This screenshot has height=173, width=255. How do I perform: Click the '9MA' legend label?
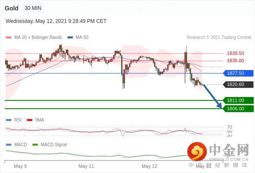pyautogui.click(x=40, y=120)
